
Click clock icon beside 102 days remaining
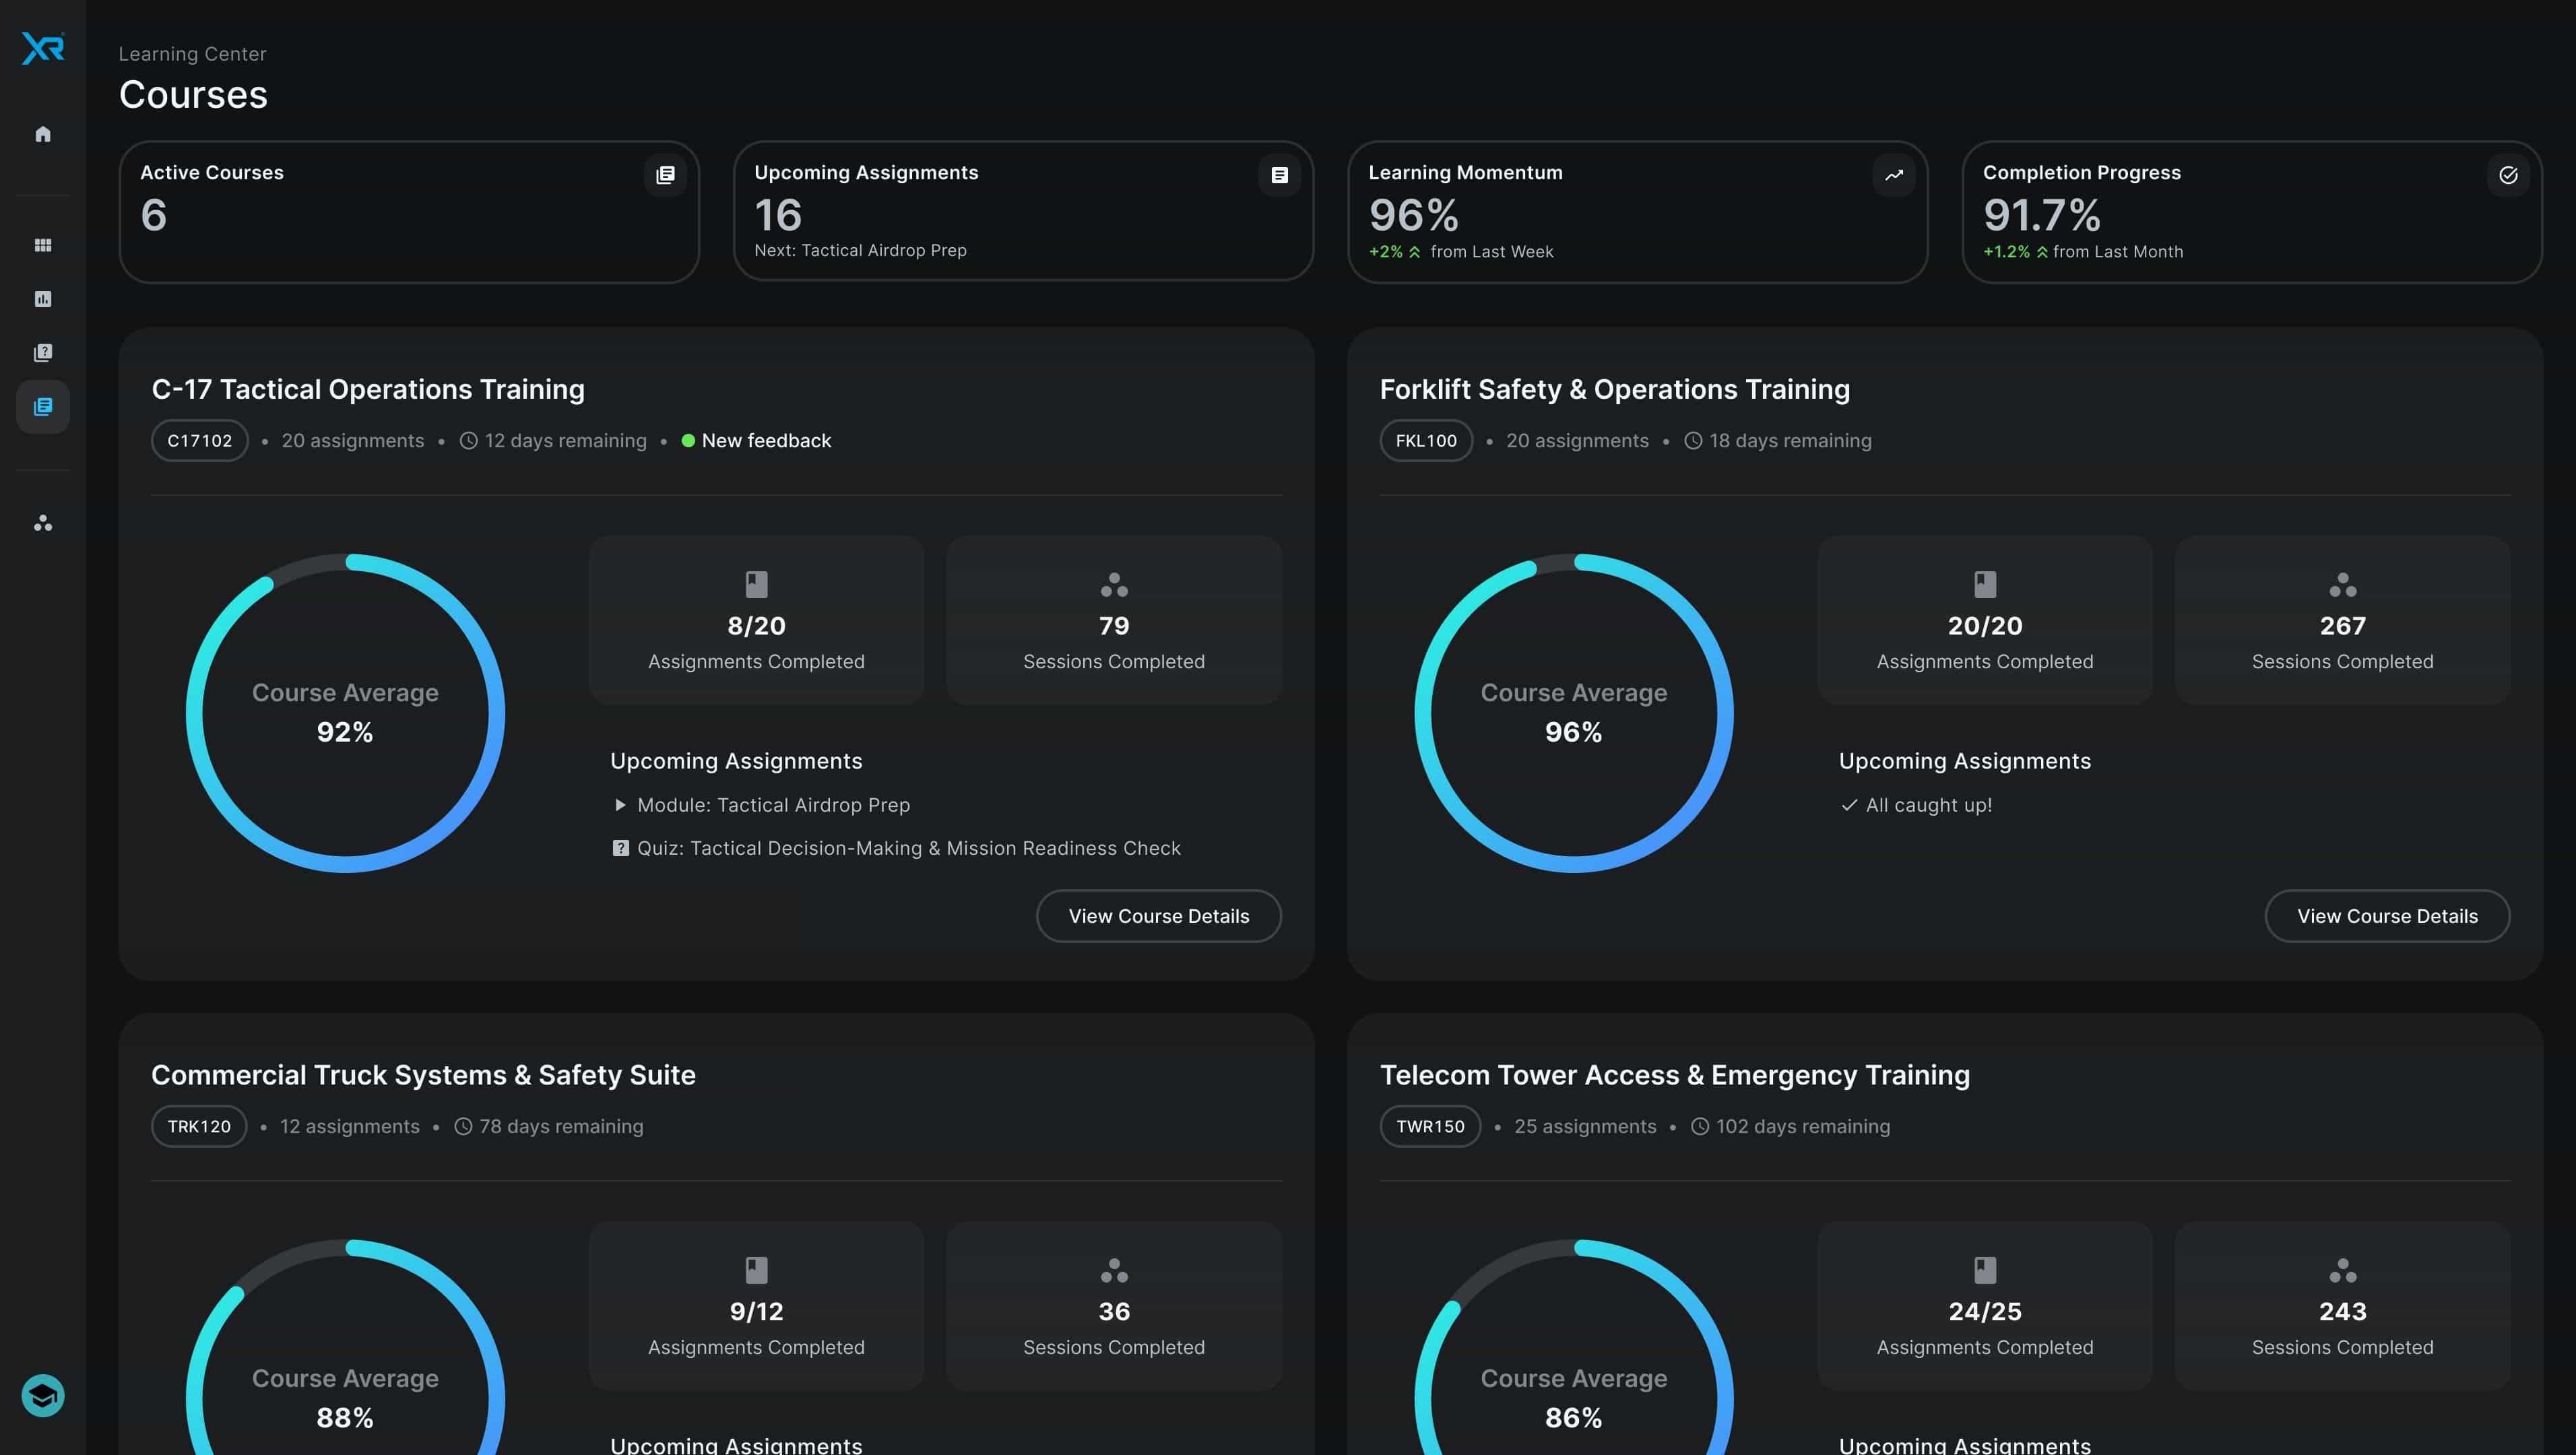point(1700,1126)
